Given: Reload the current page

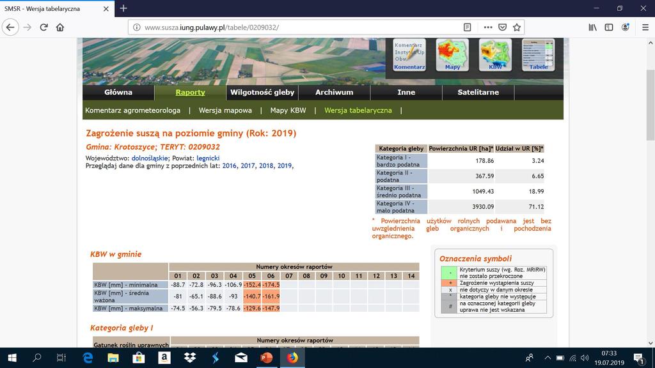Looking at the screenshot, I should (x=44, y=27).
